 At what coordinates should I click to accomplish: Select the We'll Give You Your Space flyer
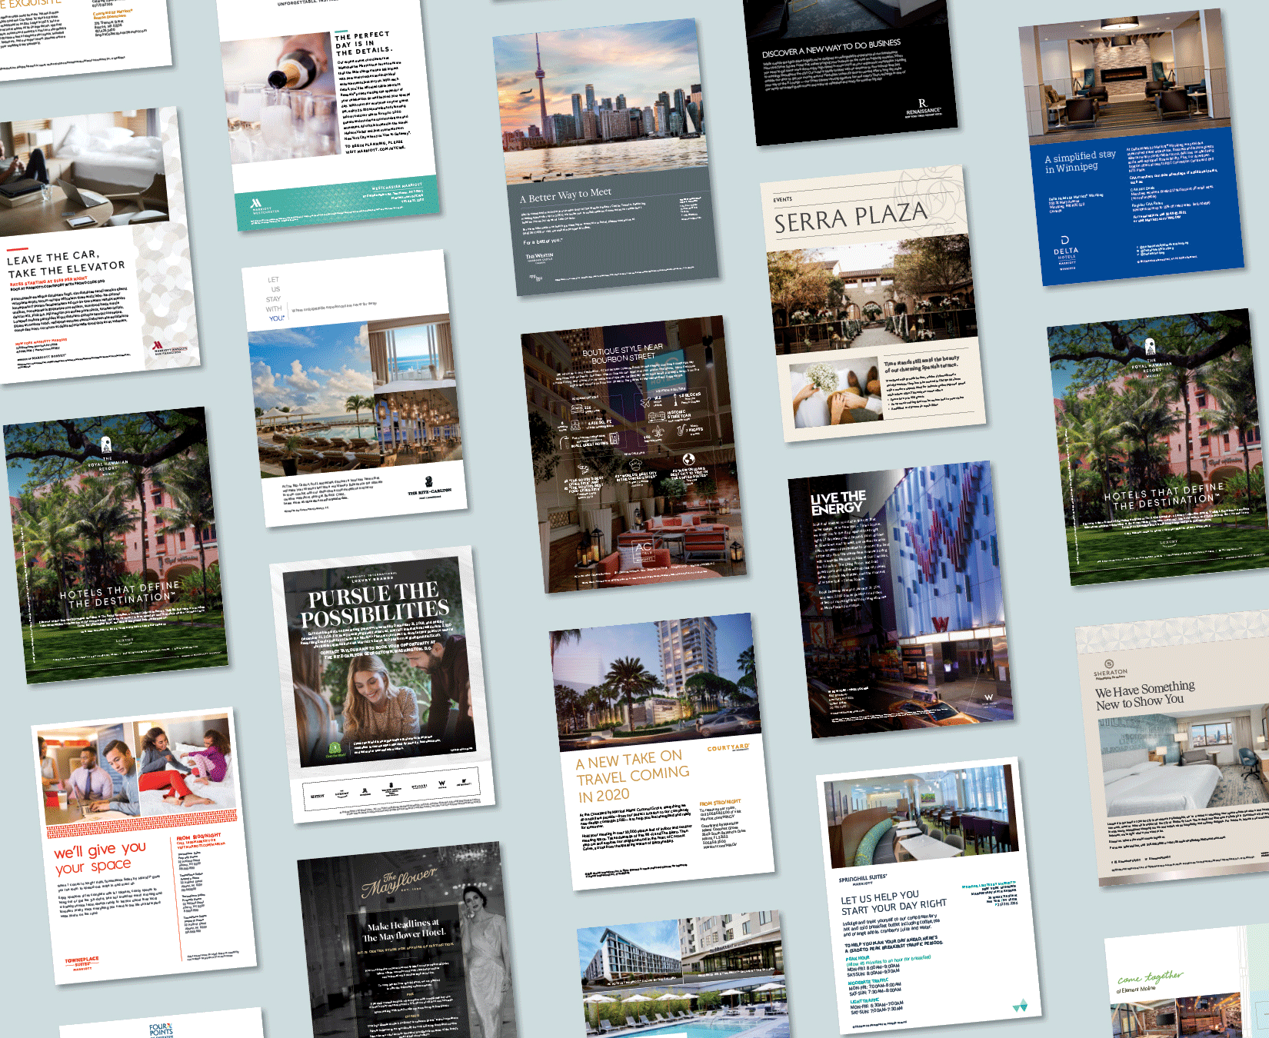click(x=144, y=846)
